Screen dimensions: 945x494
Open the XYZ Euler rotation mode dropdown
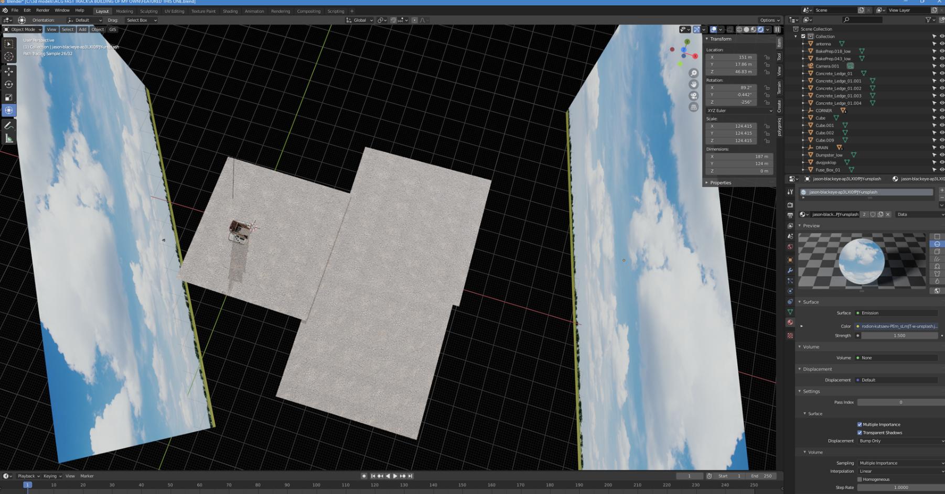point(738,111)
